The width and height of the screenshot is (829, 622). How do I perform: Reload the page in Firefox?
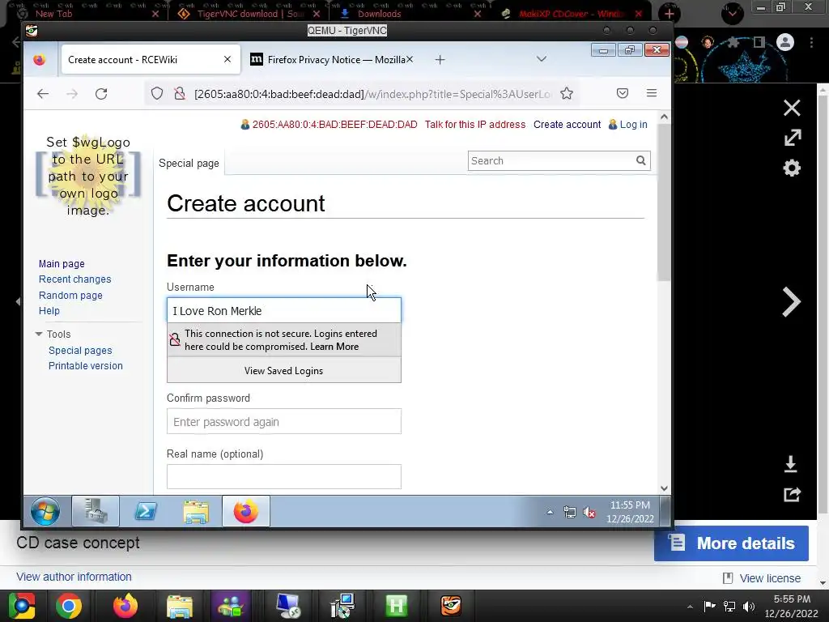pyautogui.click(x=101, y=94)
